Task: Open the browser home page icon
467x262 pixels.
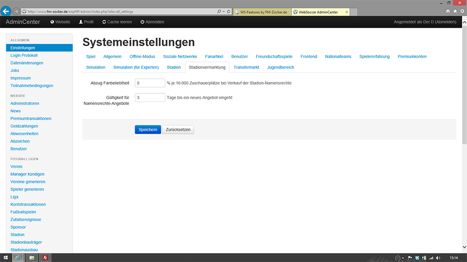Action: click(x=448, y=11)
